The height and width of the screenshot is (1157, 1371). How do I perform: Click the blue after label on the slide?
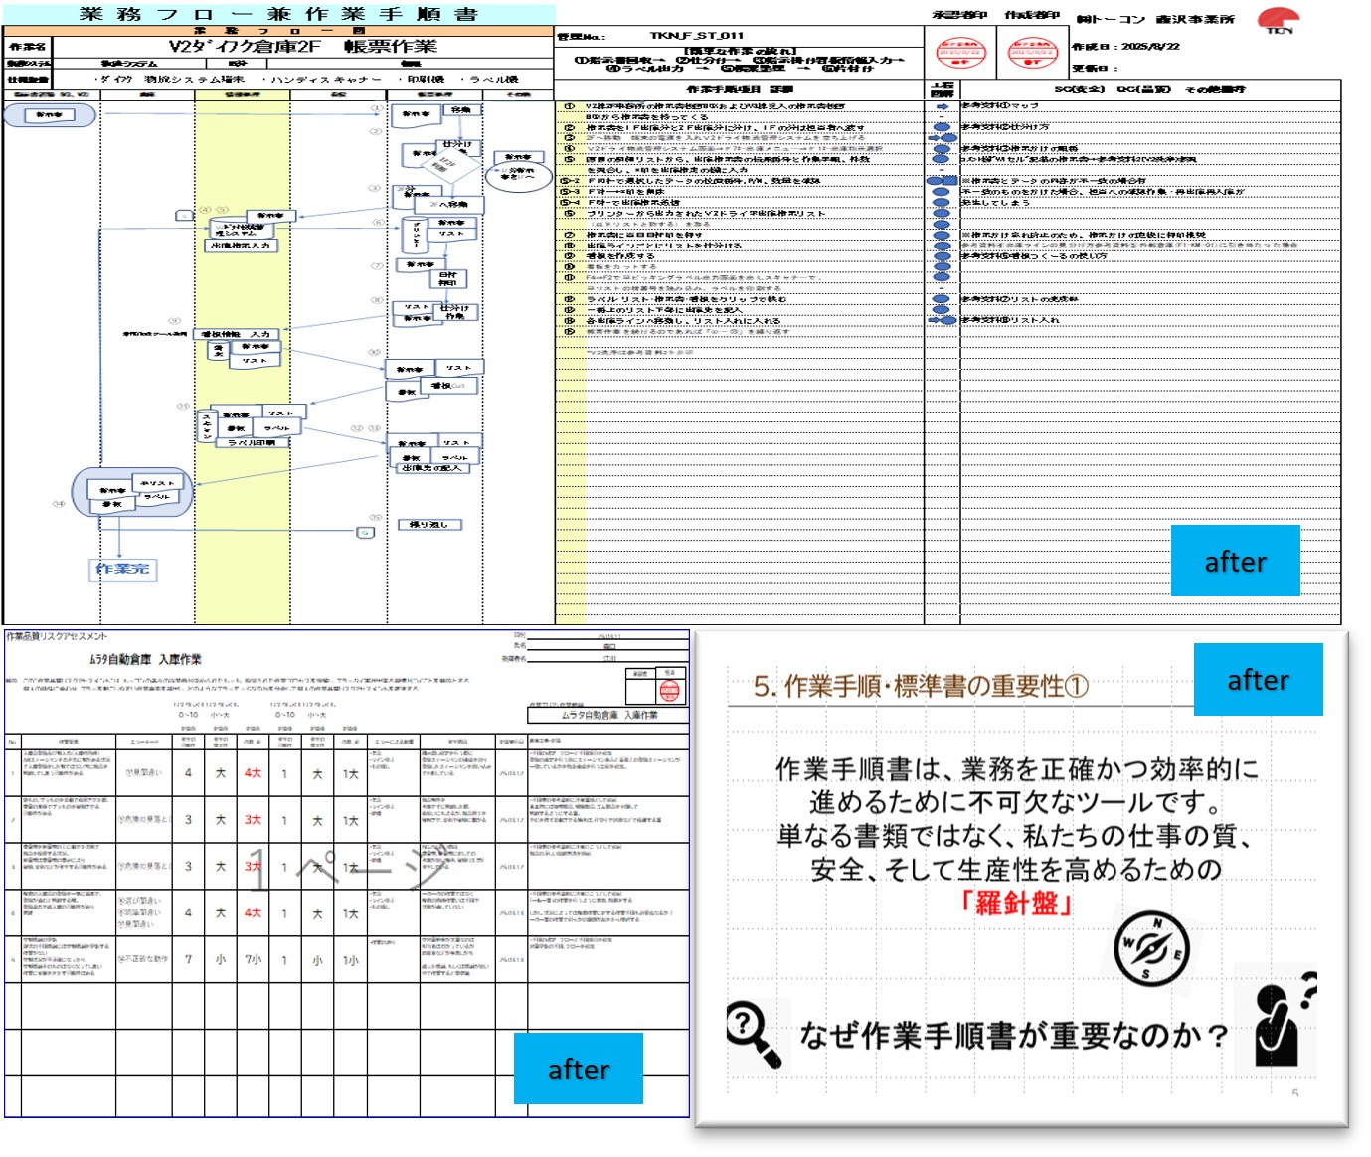pos(1258,680)
